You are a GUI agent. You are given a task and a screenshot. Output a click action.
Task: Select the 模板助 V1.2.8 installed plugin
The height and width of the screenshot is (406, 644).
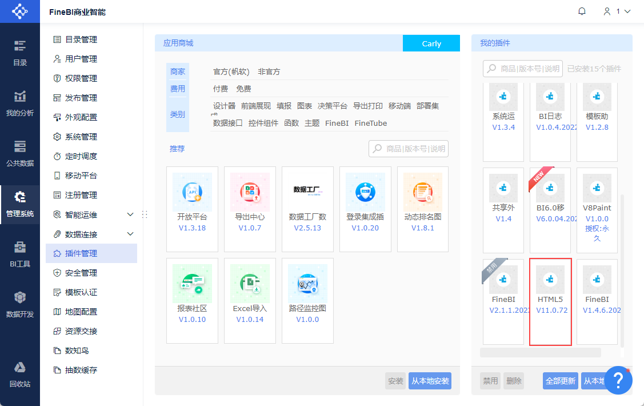pyautogui.click(x=597, y=122)
